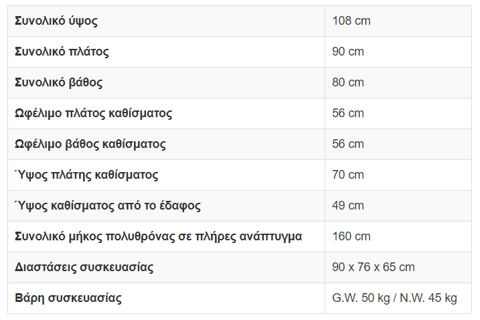Click 'Συνολικό μήκος πολυθρόνας σε πλήρες ανάπτυγμα' label
The height and width of the screenshot is (320, 480).
tap(158, 236)
